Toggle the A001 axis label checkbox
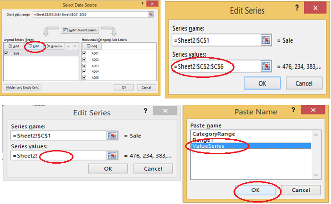Screen dimensions: 331x204 [x=85, y=54]
